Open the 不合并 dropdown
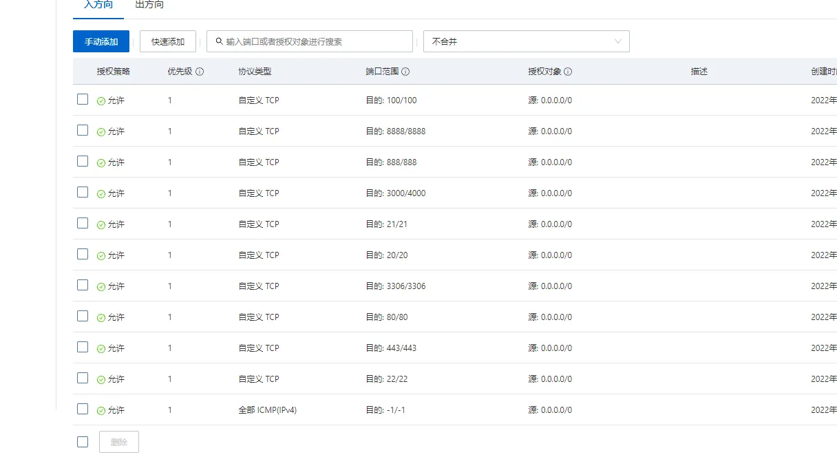Screen dimensions: 837x457 point(527,41)
